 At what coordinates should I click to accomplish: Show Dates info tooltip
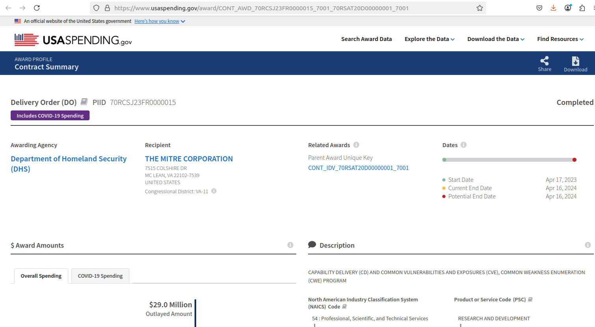[463, 145]
